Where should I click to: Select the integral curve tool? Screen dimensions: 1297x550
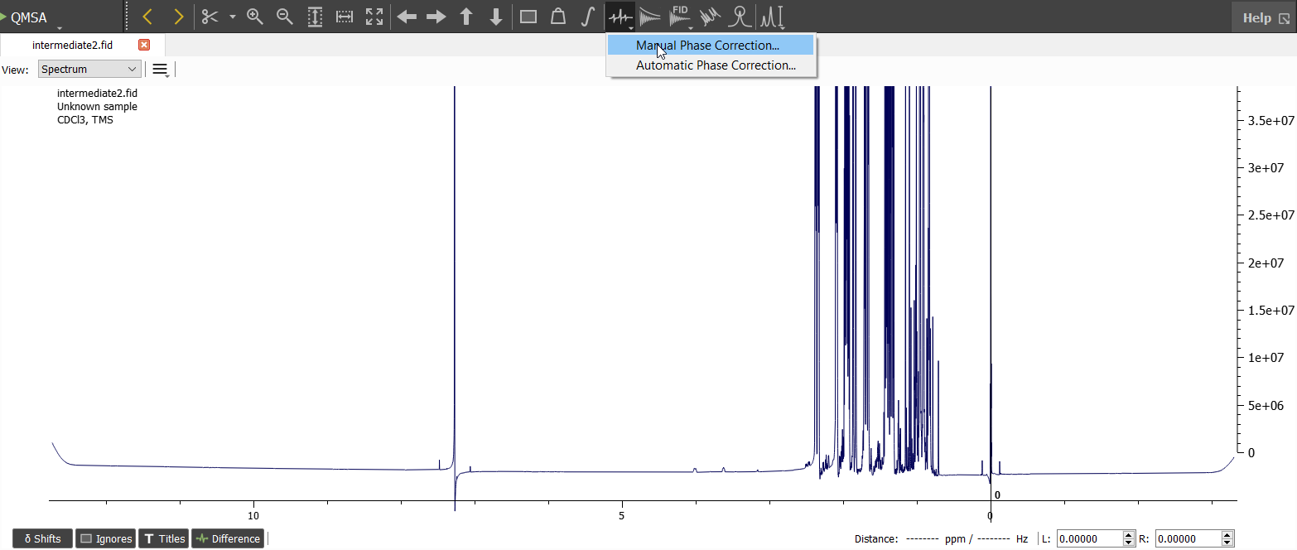tap(588, 17)
